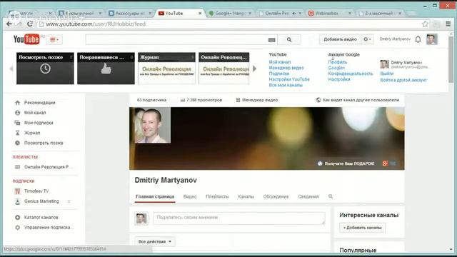Click Как видят канал другие пользователи
Screen dimensions: 457x257
358,100
